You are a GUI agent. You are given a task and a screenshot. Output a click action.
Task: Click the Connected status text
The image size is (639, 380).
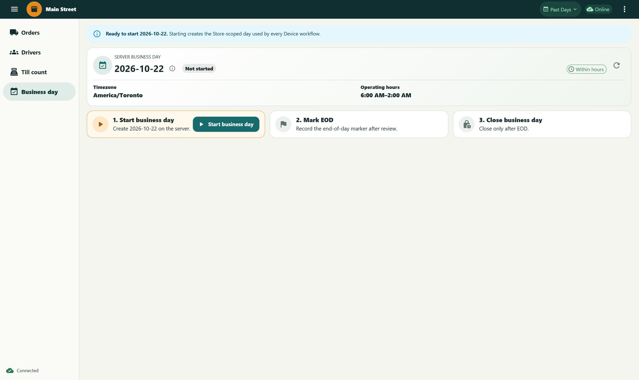[27, 371]
